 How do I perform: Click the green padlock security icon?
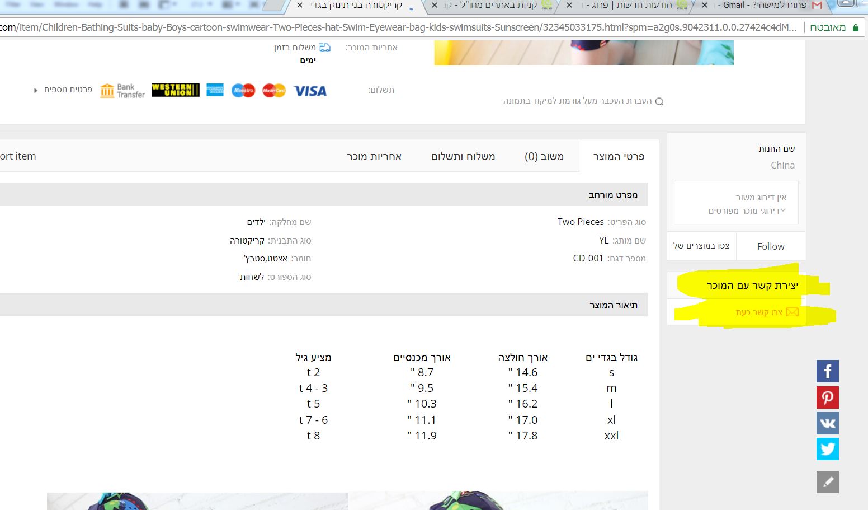[x=856, y=27]
